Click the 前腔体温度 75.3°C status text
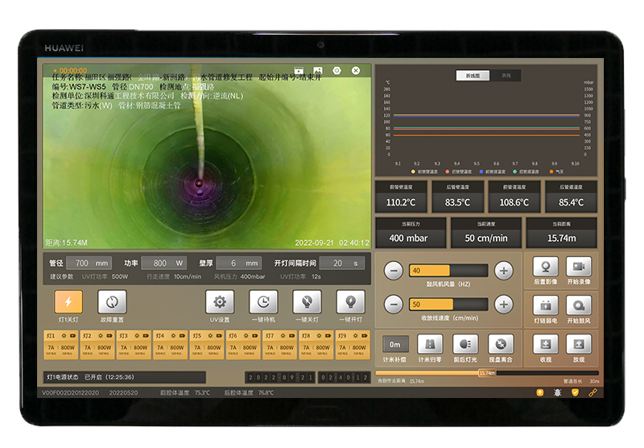This screenshot has height=448, width=644. [185, 393]
